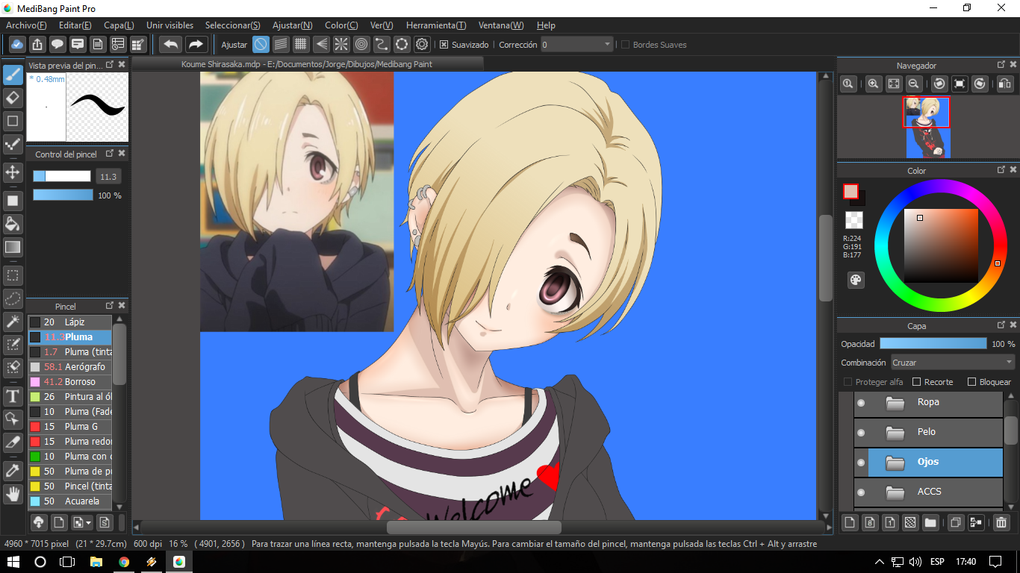Duplicate the selected layer
The height and width of the screenshot is (573, 1020).
[x=955, y=522]
